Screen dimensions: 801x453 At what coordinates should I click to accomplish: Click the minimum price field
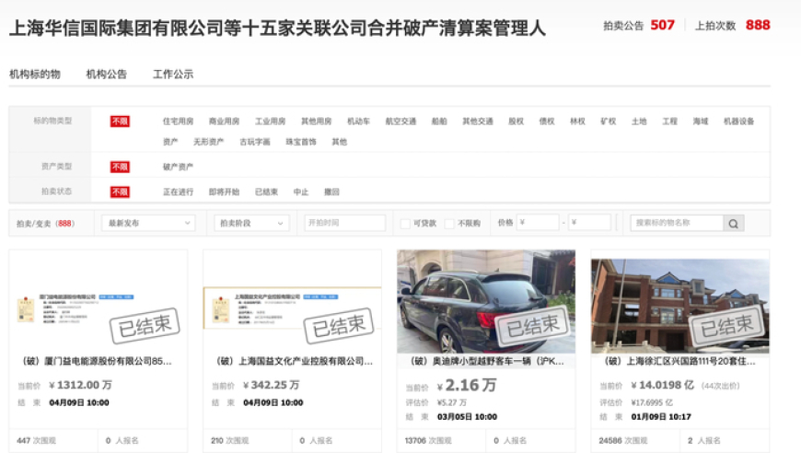(x=538, y=223)
